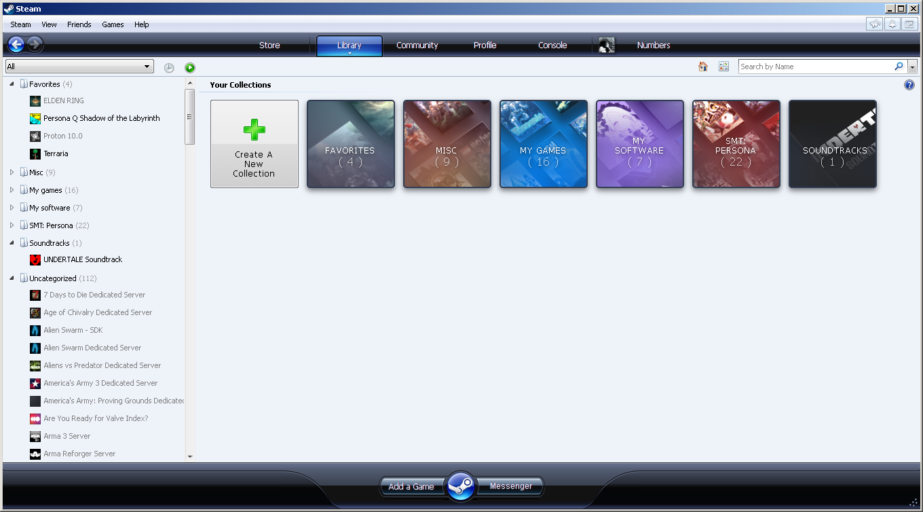Viewport: 923px width, 512px height.
Task: Click the ELDEN RING game icon
Action: click(x=35, y=100)
